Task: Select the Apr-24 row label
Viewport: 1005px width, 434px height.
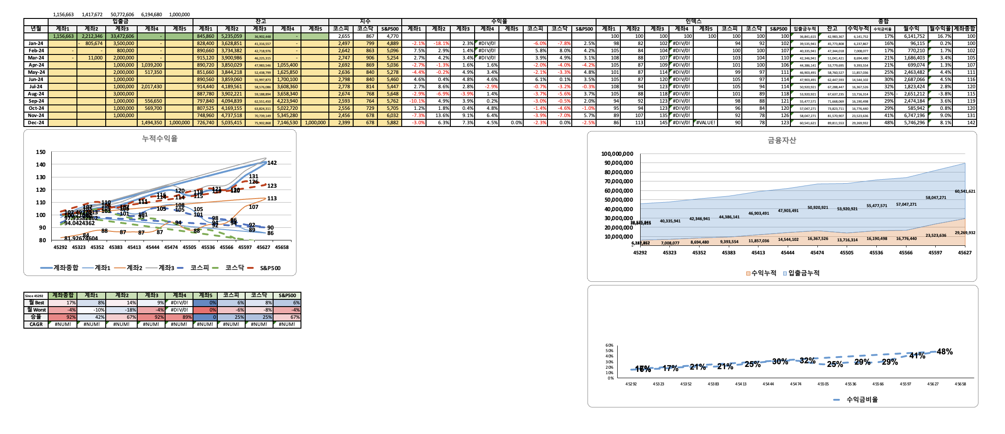Action: (36, 65)
